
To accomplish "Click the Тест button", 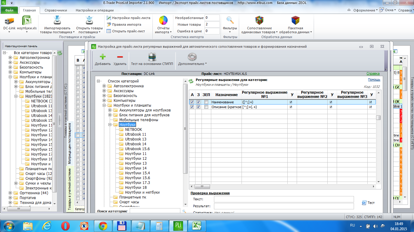I will point(368,203).
